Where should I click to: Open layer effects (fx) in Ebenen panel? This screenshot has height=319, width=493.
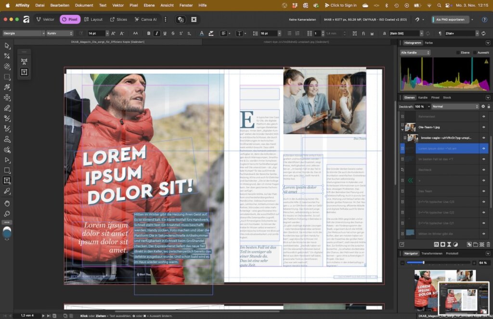pos(437,244)
